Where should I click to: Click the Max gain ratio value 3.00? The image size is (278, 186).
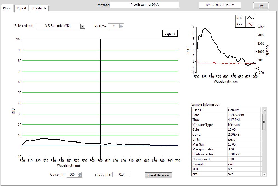coord(231,149)
